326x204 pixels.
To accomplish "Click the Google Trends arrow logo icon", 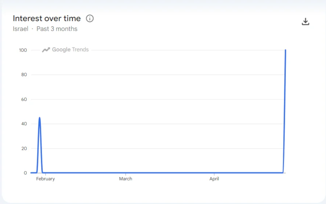I will (x=46, y=50).
